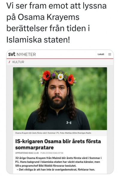Click the PUBLICERAD IDAG 07:58 timestamp
The height and width of the screenshot is (178, 120).
point(52,153)
